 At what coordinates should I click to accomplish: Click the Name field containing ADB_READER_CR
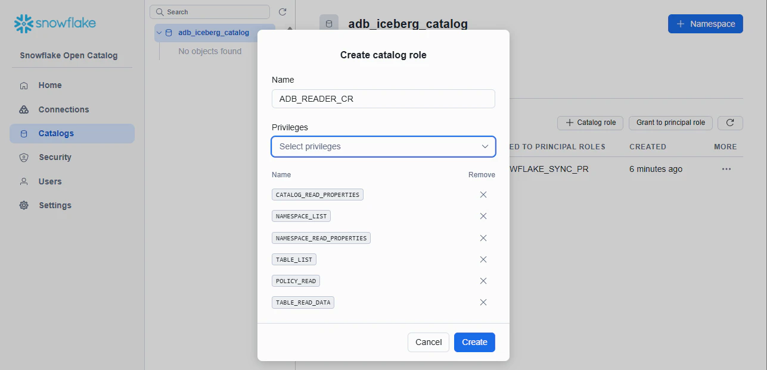tap(383, 99)
